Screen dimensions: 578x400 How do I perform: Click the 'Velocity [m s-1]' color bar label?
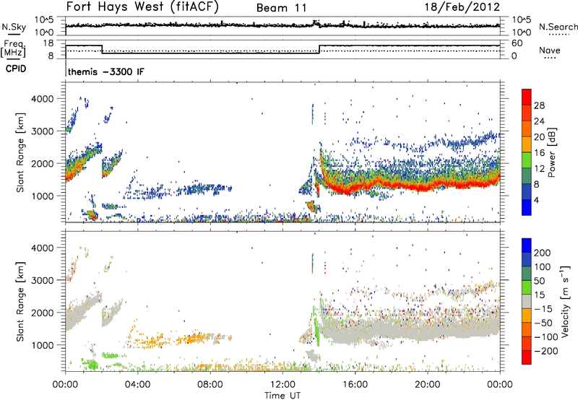[565, 301]
